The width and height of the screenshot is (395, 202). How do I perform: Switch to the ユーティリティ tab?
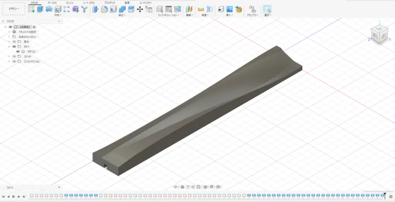[x=146, y=2]
